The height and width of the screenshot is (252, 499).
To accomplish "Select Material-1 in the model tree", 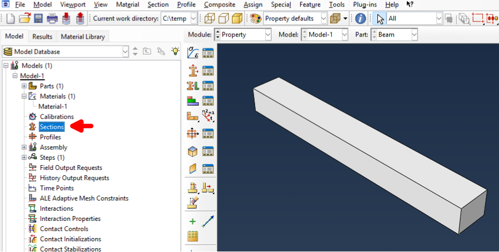I will [x=53, y=107].
